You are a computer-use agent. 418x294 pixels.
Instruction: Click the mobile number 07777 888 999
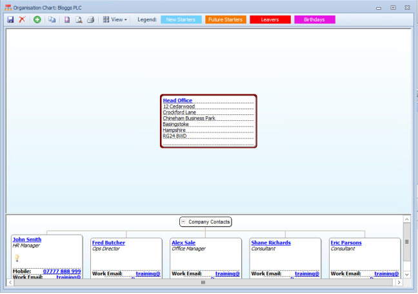[x=62, y=271]
